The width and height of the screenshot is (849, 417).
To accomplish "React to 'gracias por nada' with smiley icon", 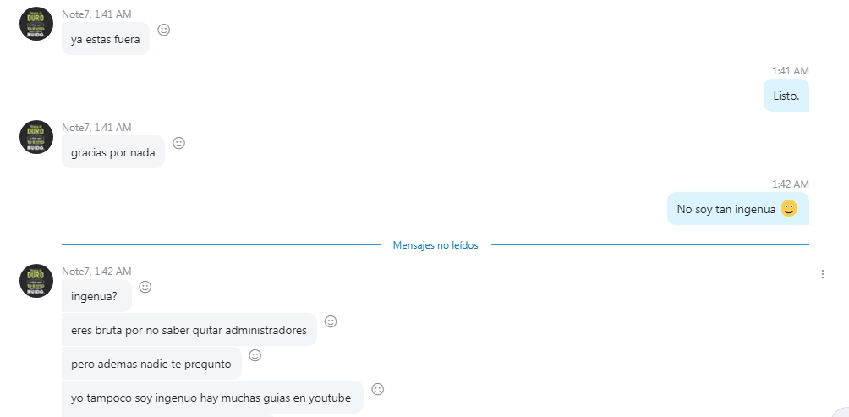I will pyautogui.click(x=178, y=143).
